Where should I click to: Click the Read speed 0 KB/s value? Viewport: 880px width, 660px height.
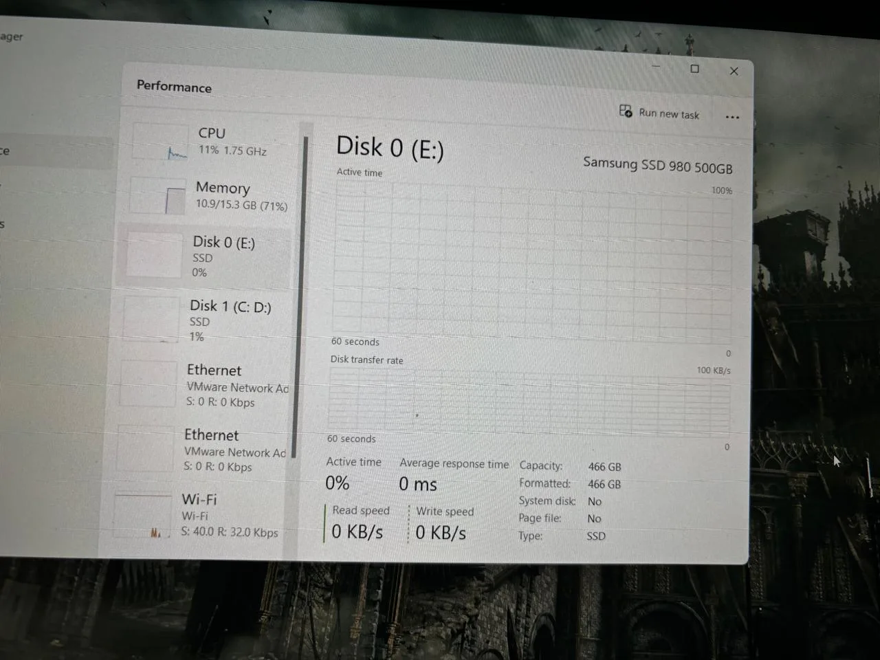357,531
